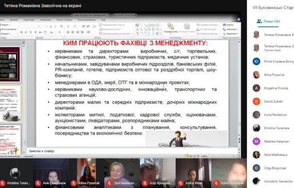Viewport: 294px width, 188px height.
Task: Start slideshow from status bar icon
Action: click(x=198, y=156)
